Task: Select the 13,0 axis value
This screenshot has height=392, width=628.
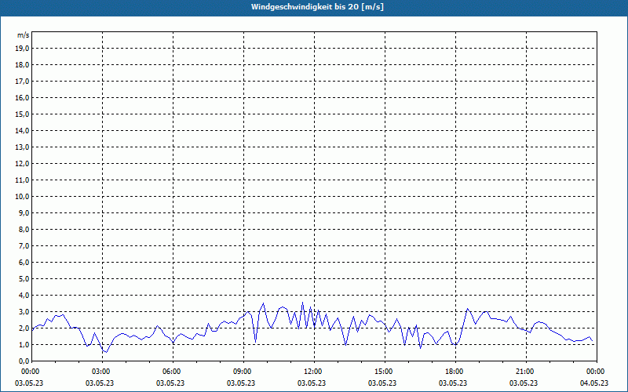Action: [24, 147]
